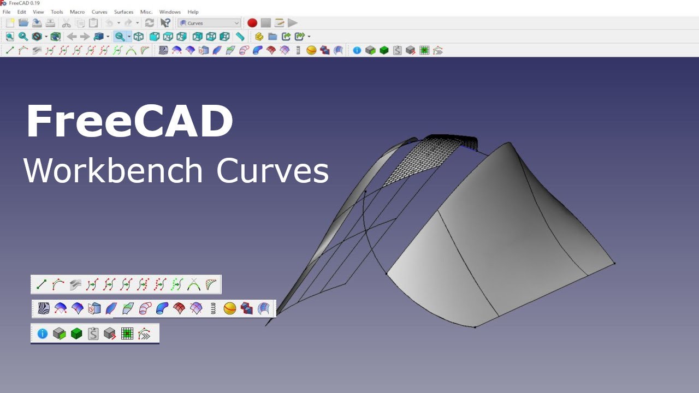Click the clipboard S icon in the enlarged overlay
This screenshot has width=699, height=393.
coord(93,334)
